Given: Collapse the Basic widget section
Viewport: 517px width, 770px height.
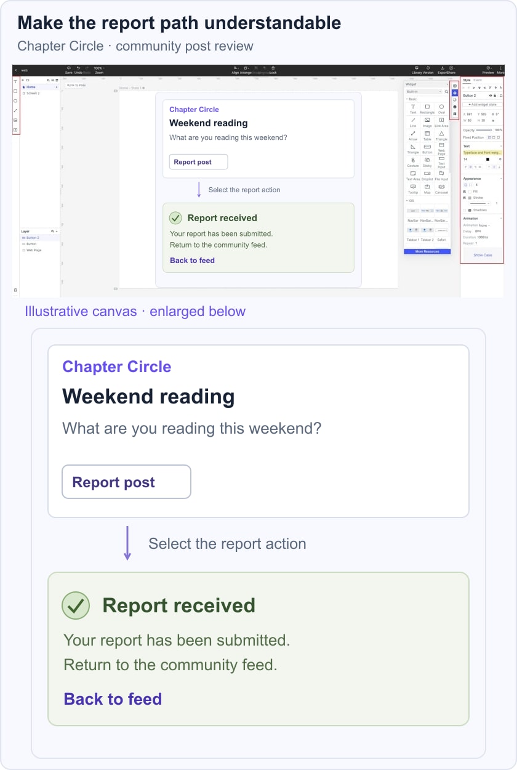Looking at the screenshot, I should [x=407, y=99].
